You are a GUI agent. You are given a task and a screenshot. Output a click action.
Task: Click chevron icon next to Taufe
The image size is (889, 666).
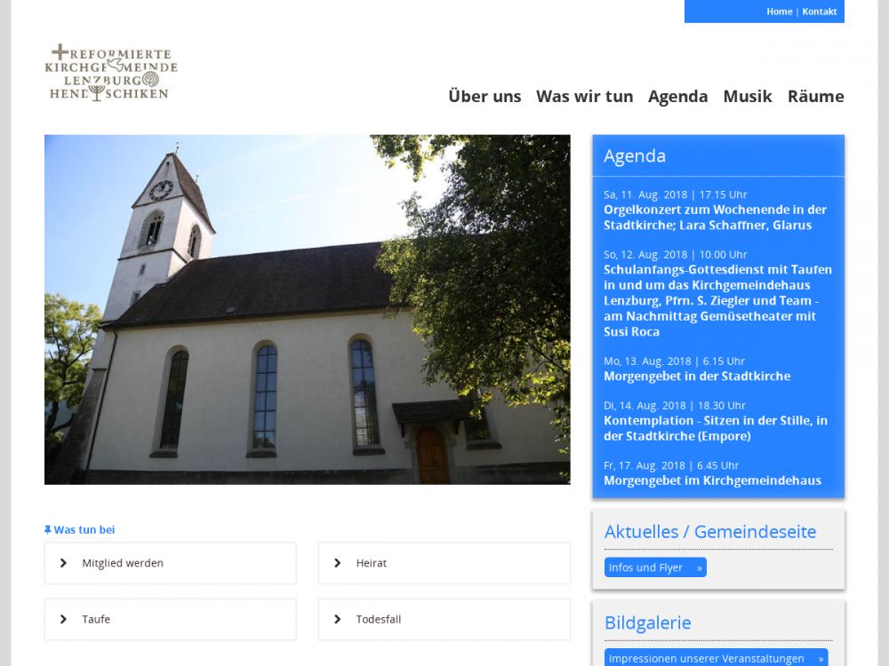tap(63, 619)
